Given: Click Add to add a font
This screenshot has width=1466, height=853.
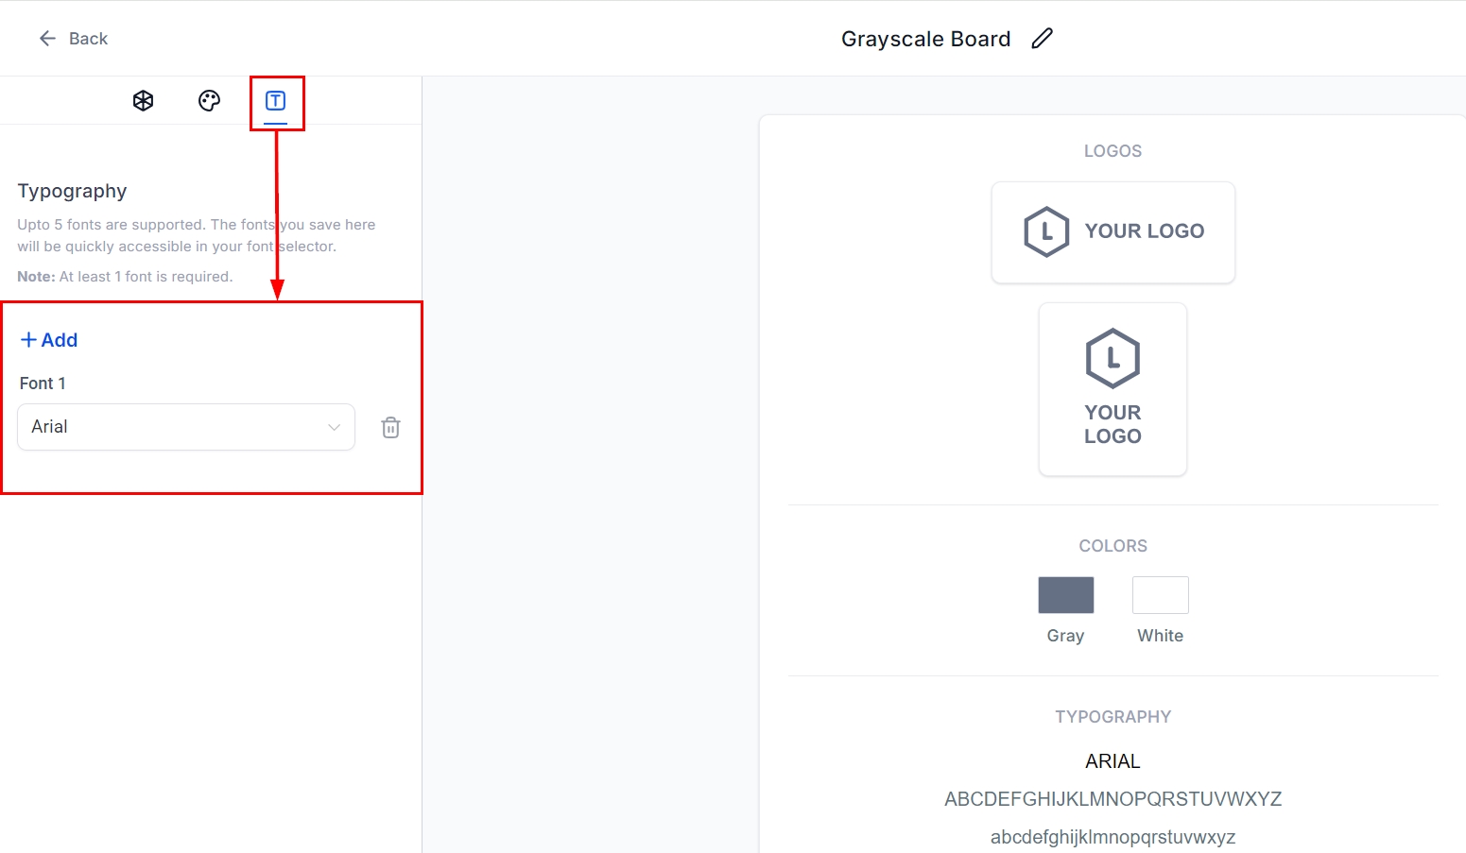Looking at the screenshot, I should 59,340.
